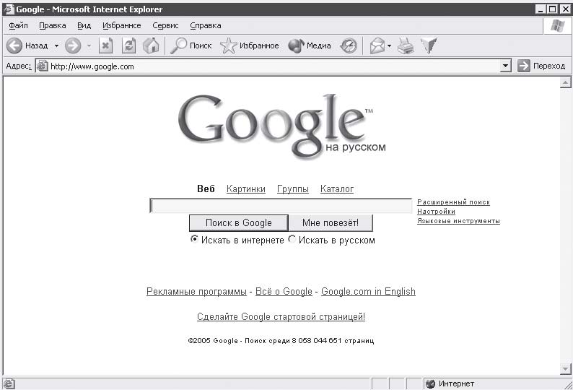Open the 'Картинки' link
Image resolution: width=573 pixels, height=390 pixels.
[245, 189]
